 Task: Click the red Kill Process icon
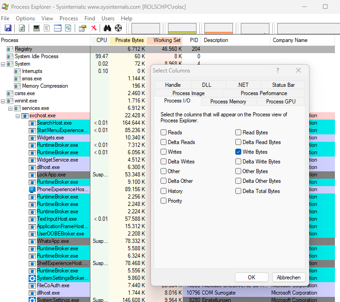(x=94, y=28)
